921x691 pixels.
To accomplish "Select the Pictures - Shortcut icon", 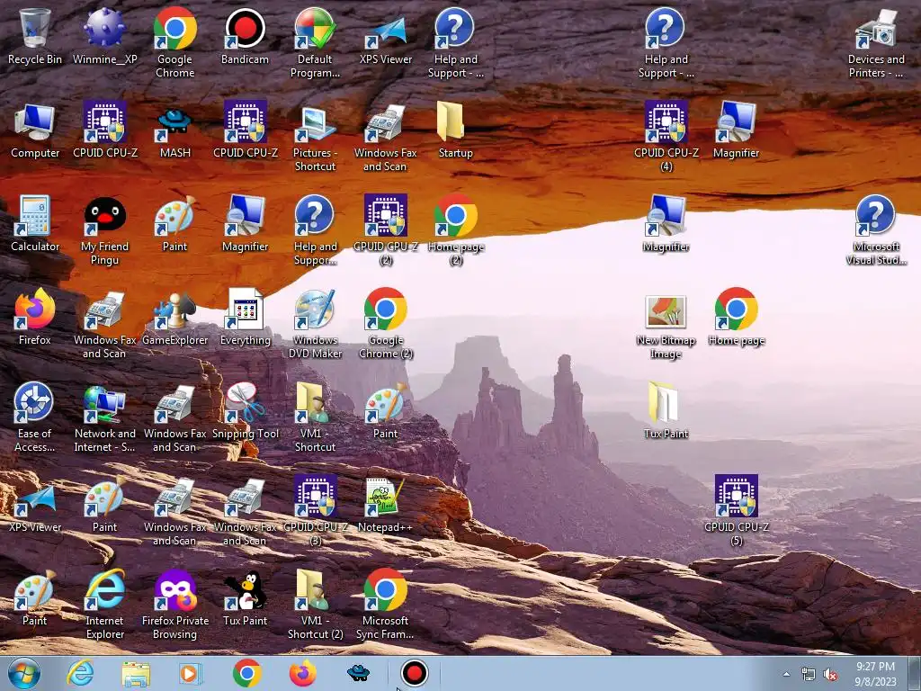I will pyautogui.click(x=315, y=137).
